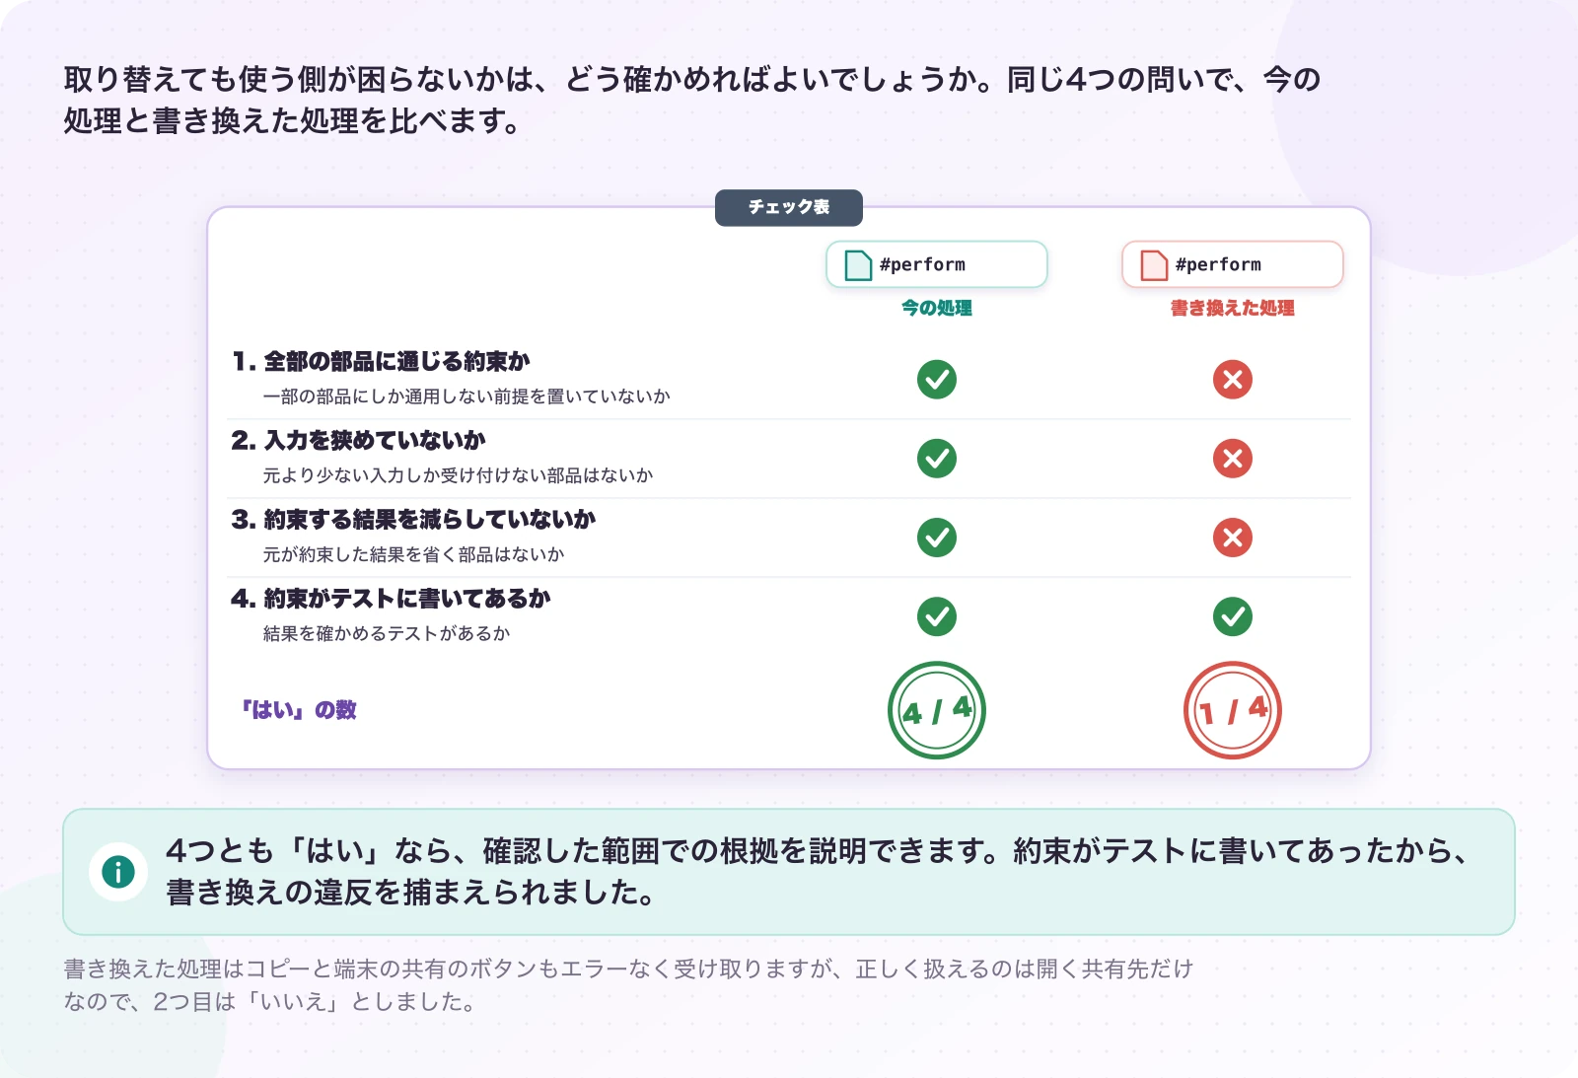Click green check under 書き換えた処理 for row 4
The image size is (1578, 1078).
point(1233,616)
